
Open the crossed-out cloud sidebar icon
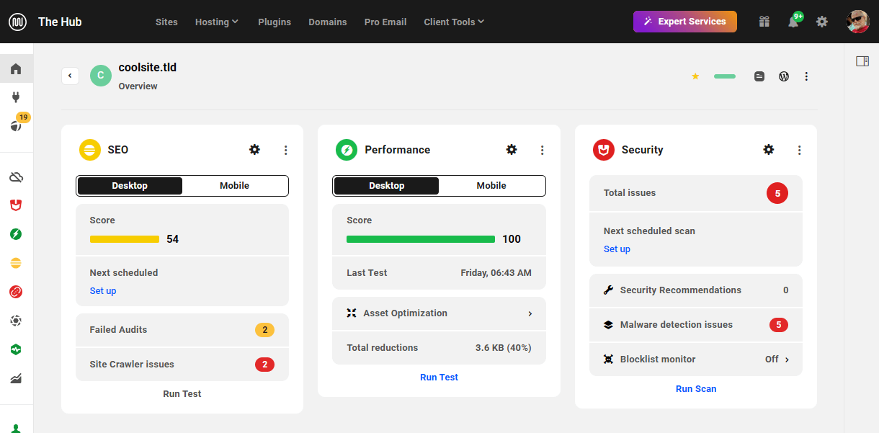(16, 177)
